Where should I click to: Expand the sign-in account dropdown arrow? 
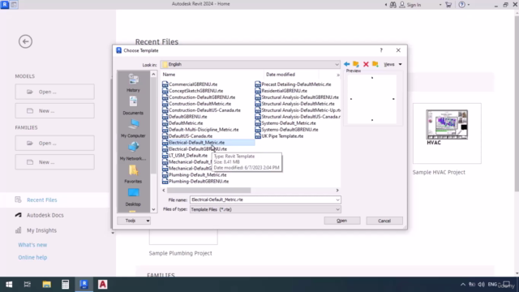(440, 5)
